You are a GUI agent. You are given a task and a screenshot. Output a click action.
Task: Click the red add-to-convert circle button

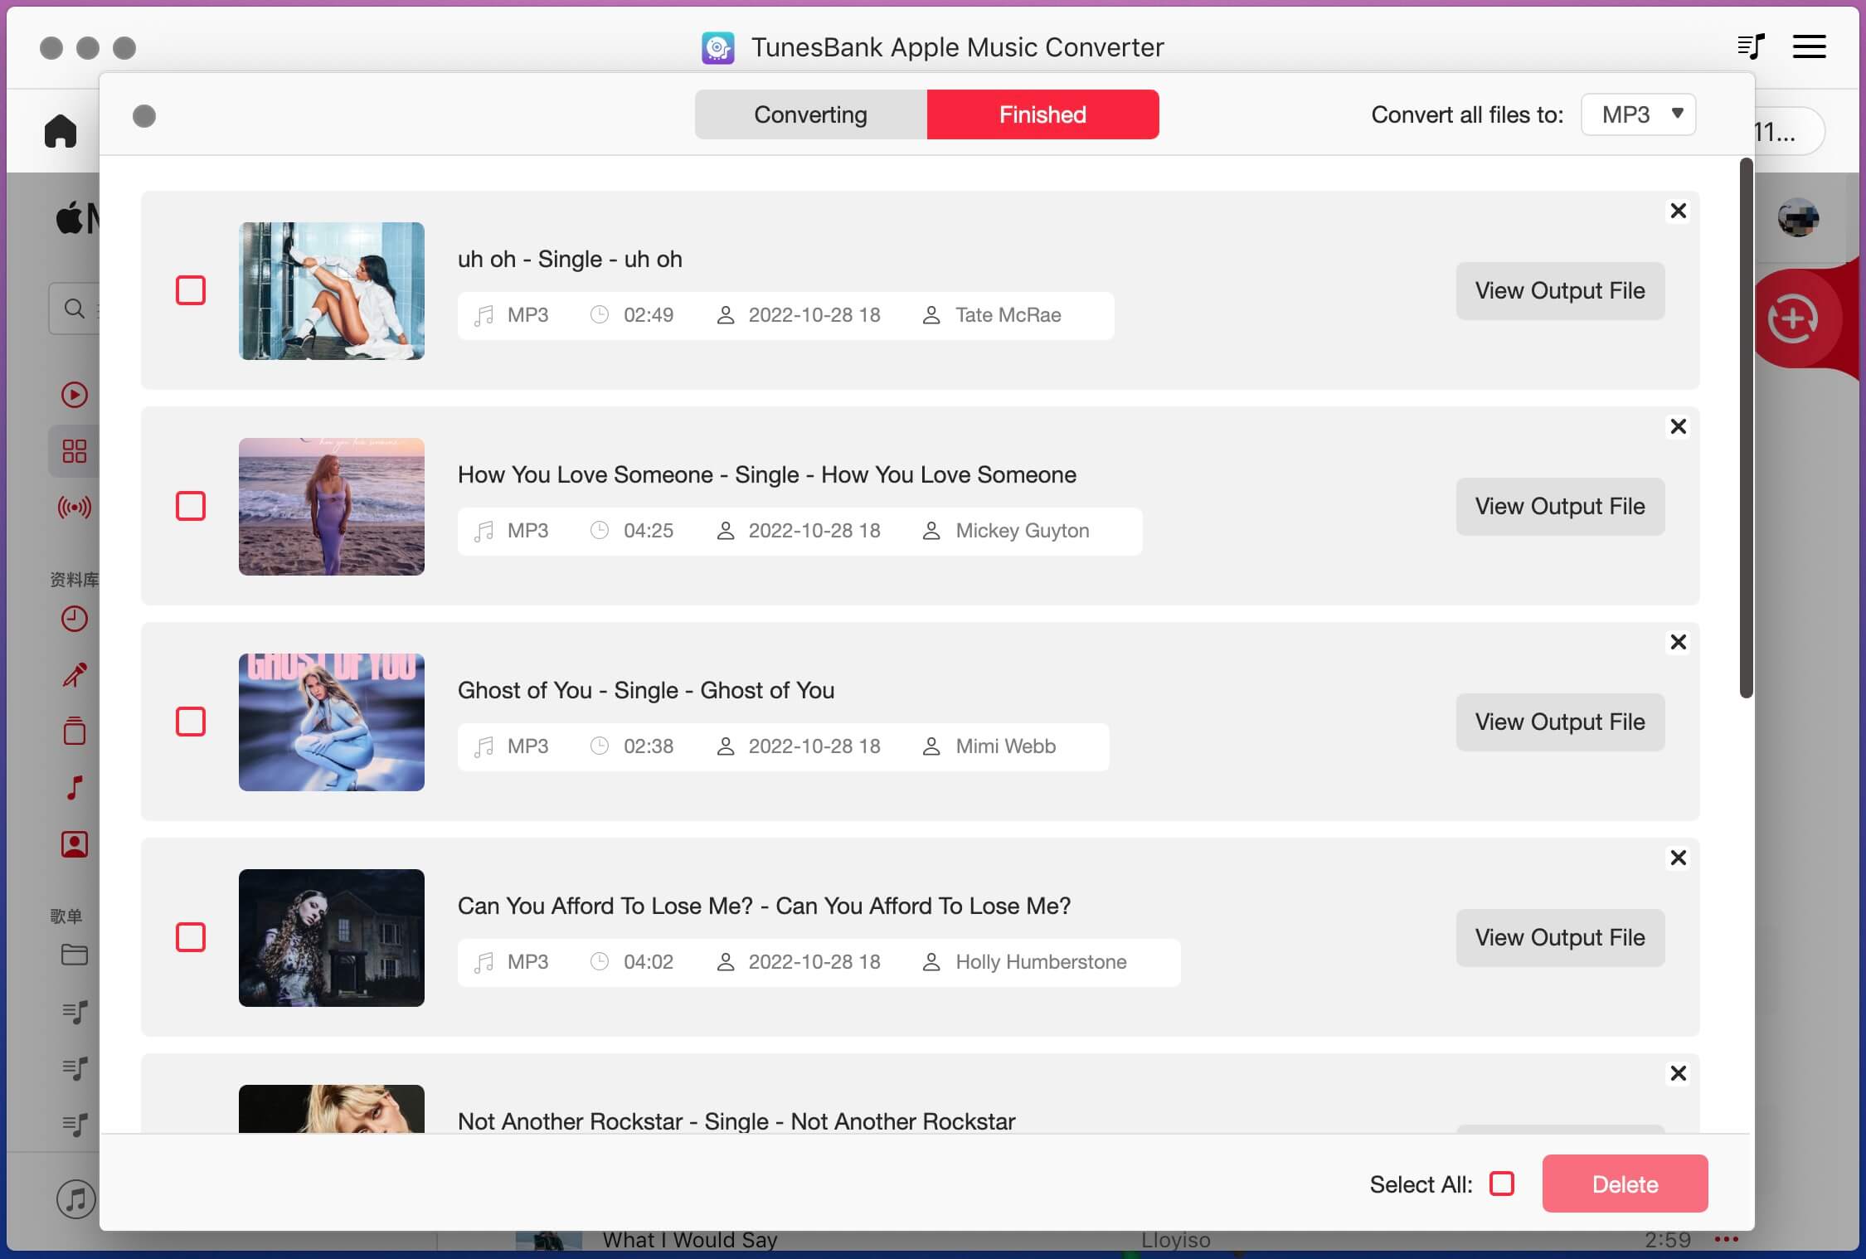click(x=1792, y=318)
